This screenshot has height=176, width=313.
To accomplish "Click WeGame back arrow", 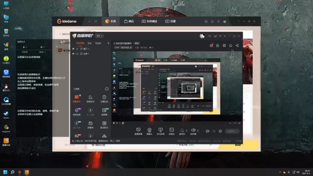I will click(90, 22).
